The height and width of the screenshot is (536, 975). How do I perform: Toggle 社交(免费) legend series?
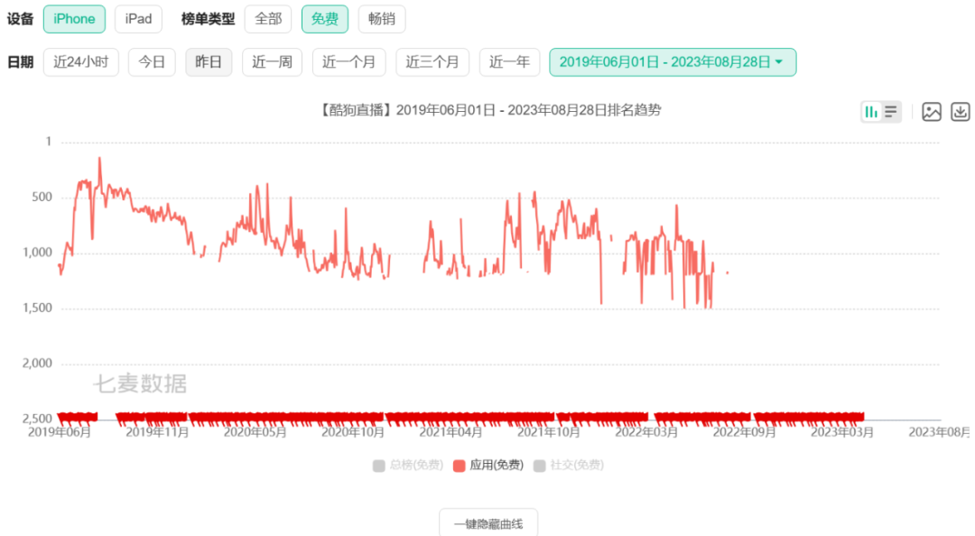(x=569, y=465)
